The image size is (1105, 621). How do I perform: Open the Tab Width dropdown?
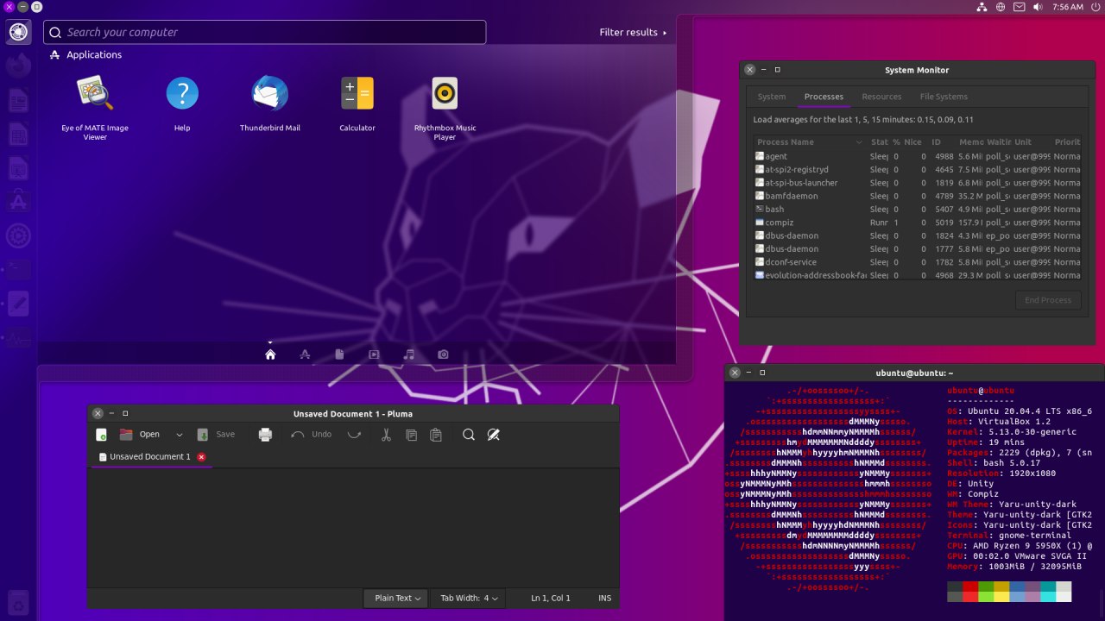pyautogui.click(x=470, y=599)
